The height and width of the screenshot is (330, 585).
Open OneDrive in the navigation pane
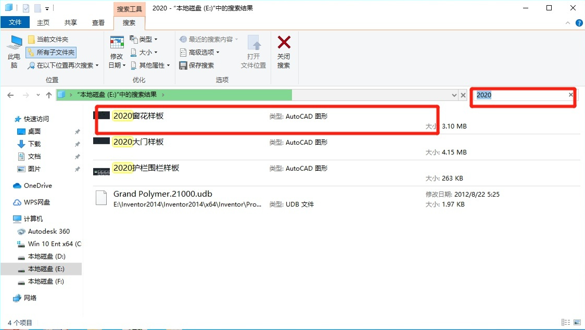pos(37,185)
